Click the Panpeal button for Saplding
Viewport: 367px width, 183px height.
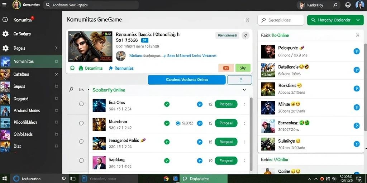(226, 160)
